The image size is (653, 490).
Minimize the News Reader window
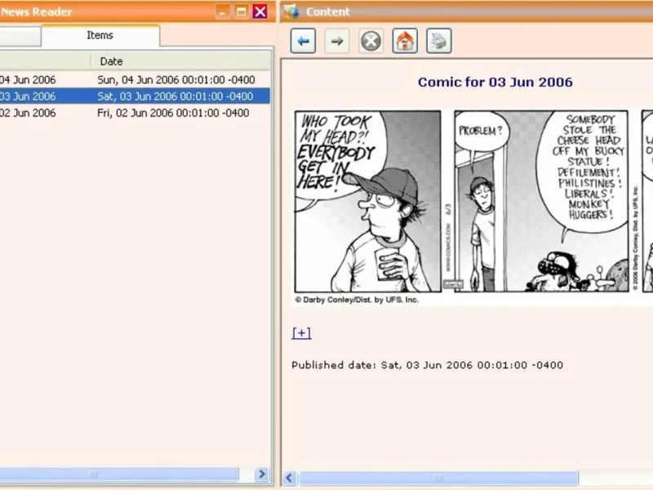[222, 11]
